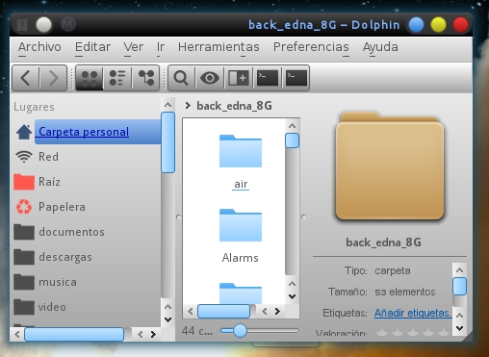This screenshot has width=489, height=357.
Task: Open the second terminal icon in toolbar
Action: pos(296,78)
